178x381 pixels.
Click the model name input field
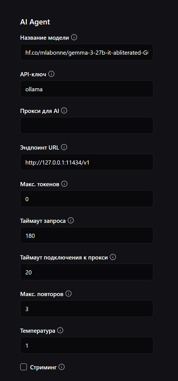tap(87, 52)
